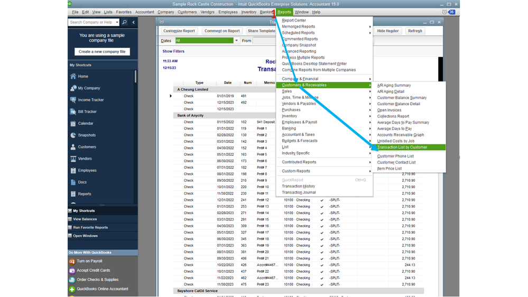Expand the Sales reports submenu
528x297 pixels.
(x=370, y=91)
